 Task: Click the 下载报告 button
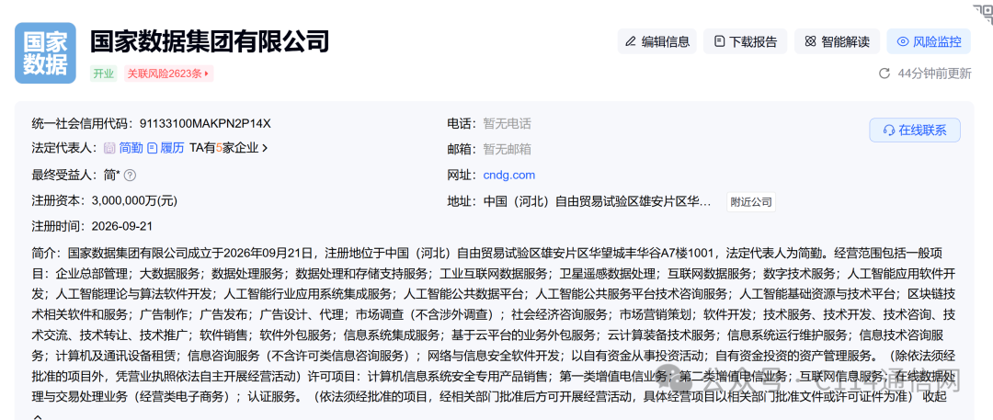[746, 41]
